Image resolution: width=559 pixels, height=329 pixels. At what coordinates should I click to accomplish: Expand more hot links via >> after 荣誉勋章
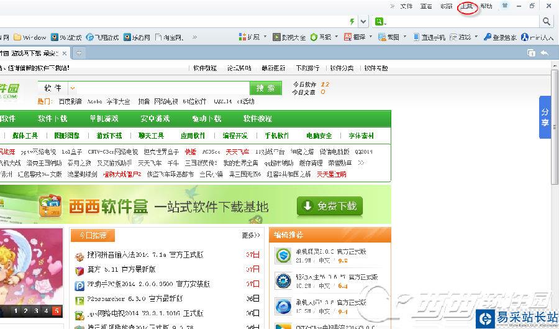coord(361,163)
